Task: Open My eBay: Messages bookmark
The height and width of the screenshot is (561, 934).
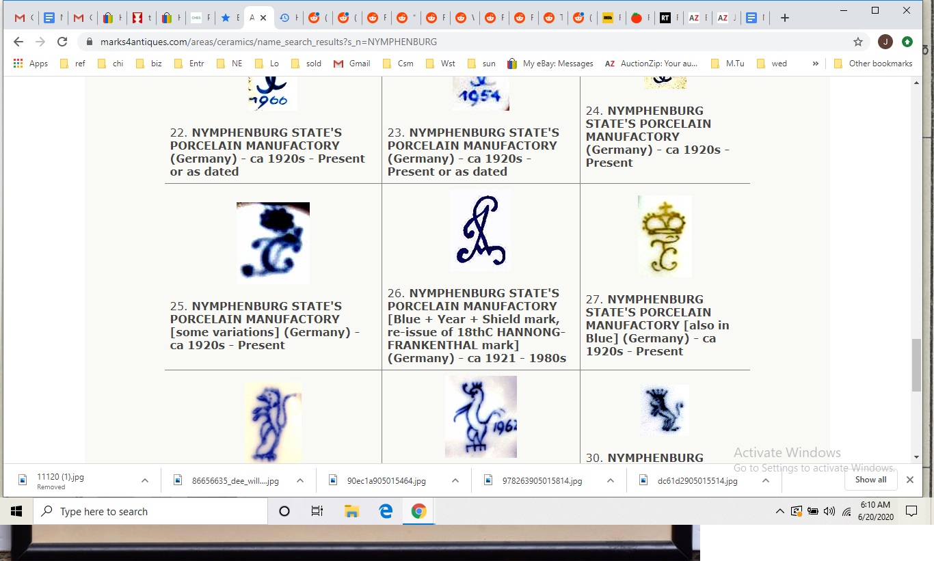Action: (550, 64)
